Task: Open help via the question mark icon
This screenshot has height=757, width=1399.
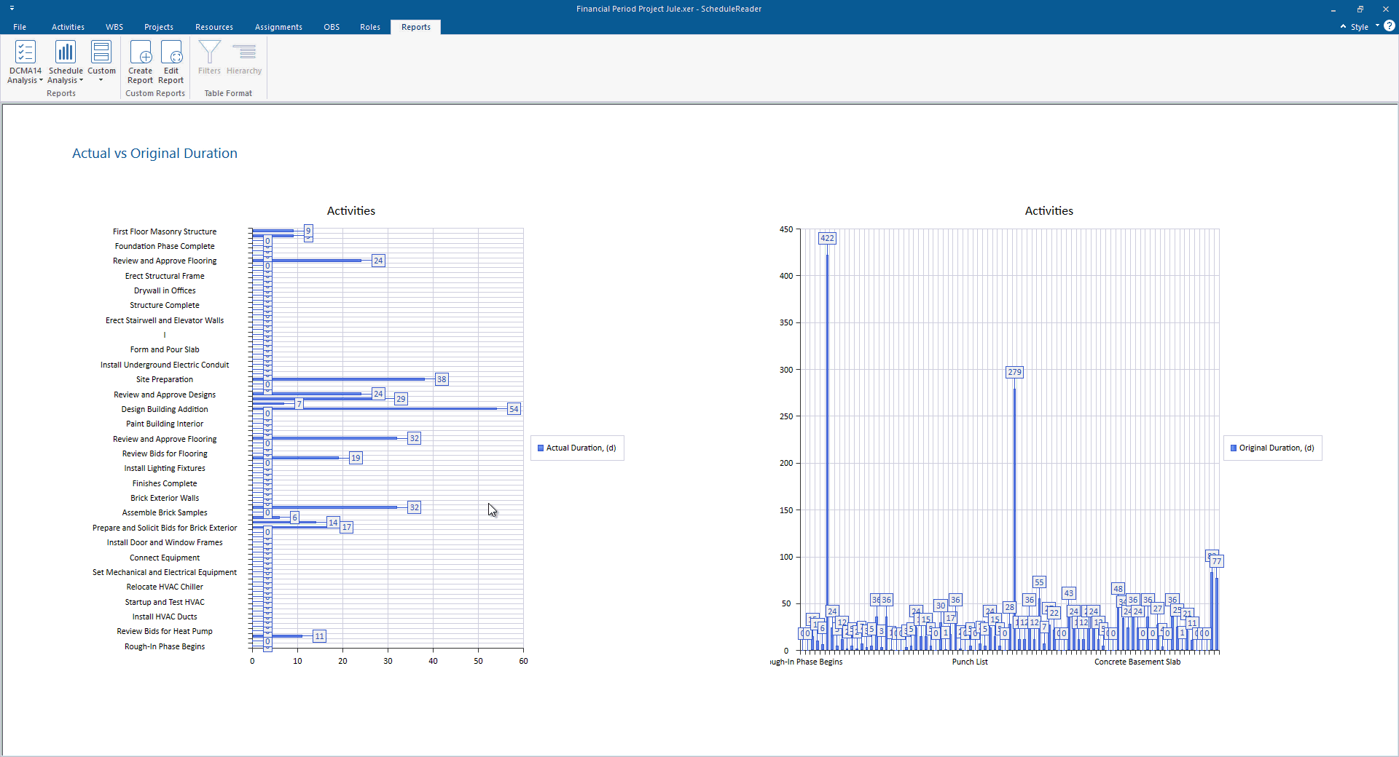Action: click(x=1390, y=26)
